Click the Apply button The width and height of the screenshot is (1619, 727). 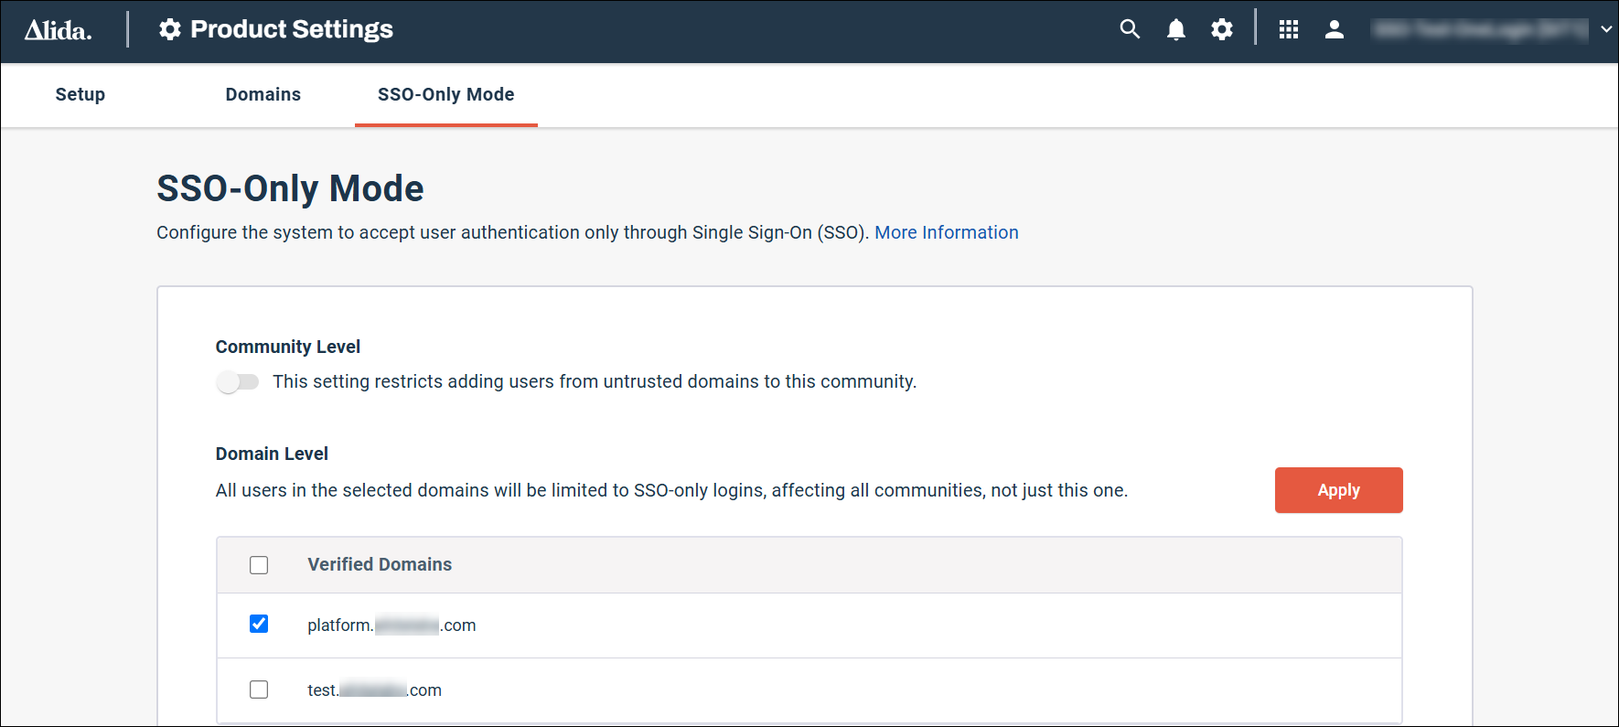coord(1339,490)
